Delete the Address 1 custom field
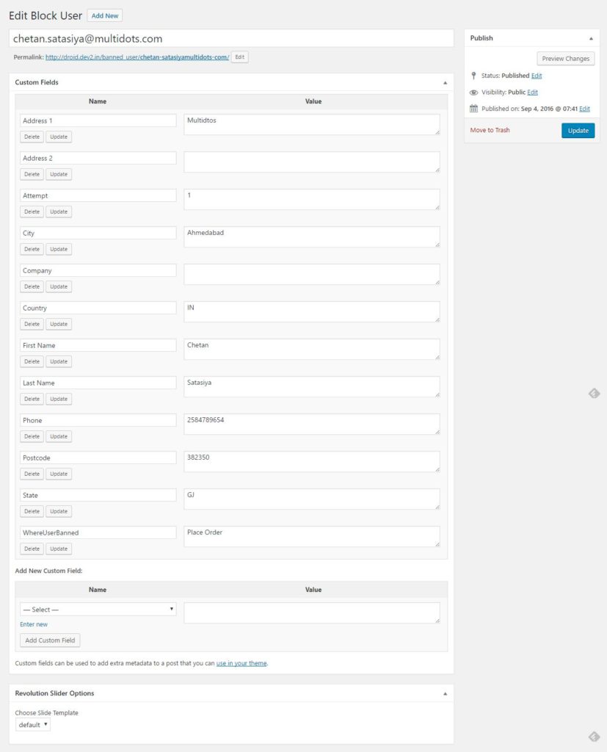This screenshot has width=607, height=752. click(x=32, y=137)
